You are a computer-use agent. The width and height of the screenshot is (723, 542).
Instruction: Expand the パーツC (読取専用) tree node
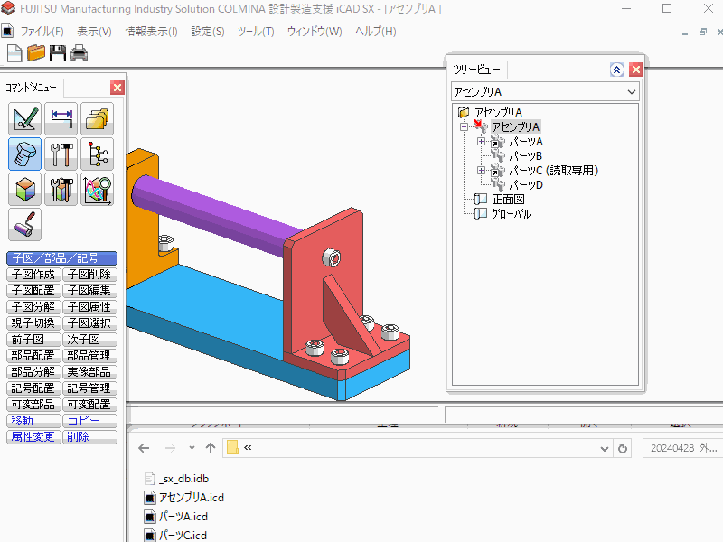pos(482,171)
